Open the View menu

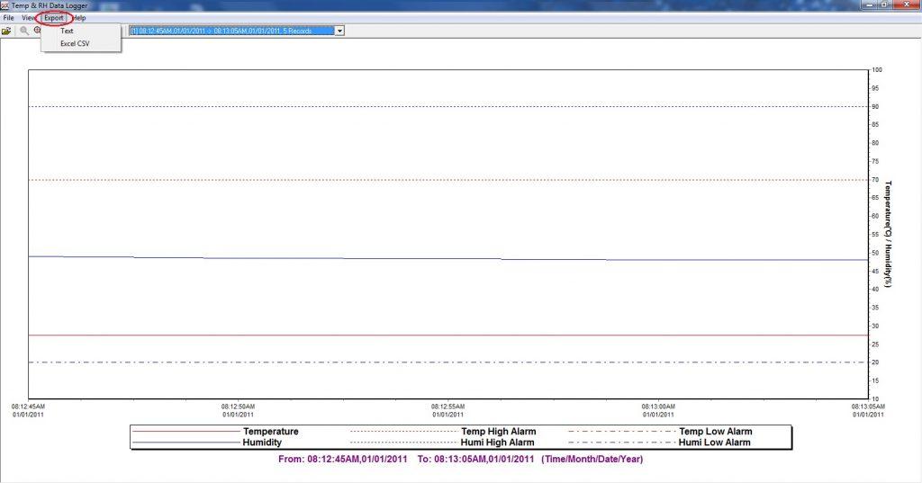[x=28, y=18]
